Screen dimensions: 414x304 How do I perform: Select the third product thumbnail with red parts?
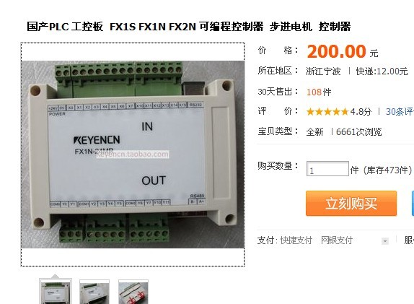click(133, 292)
